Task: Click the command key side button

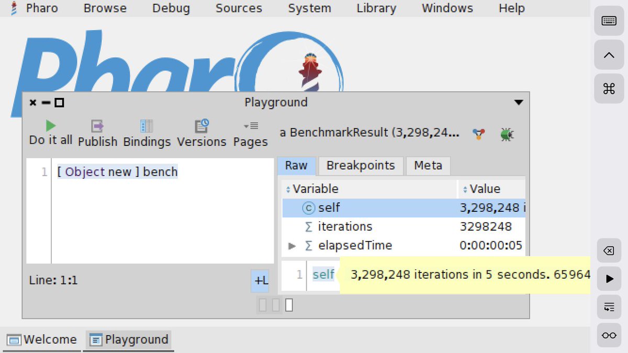Action: (609, 89)
